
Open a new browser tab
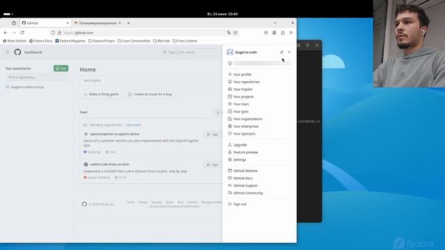pyautogui.click(x=129, y=23)
